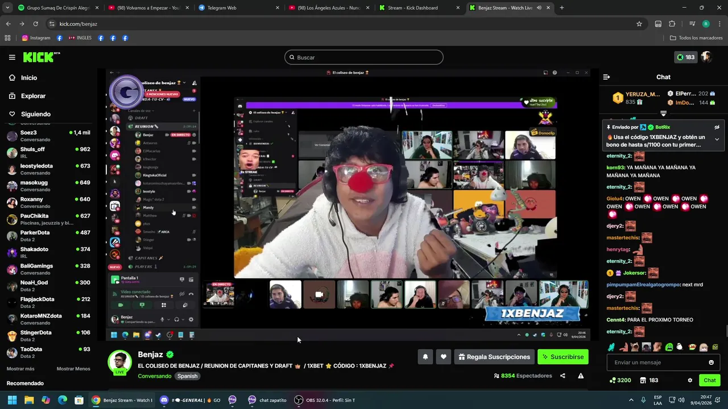Viewport: 728px width, 409px height.
Task: Open the FlapjackDota channel in the sidebar
Action: pyautogui.click(x=48, y=302)
